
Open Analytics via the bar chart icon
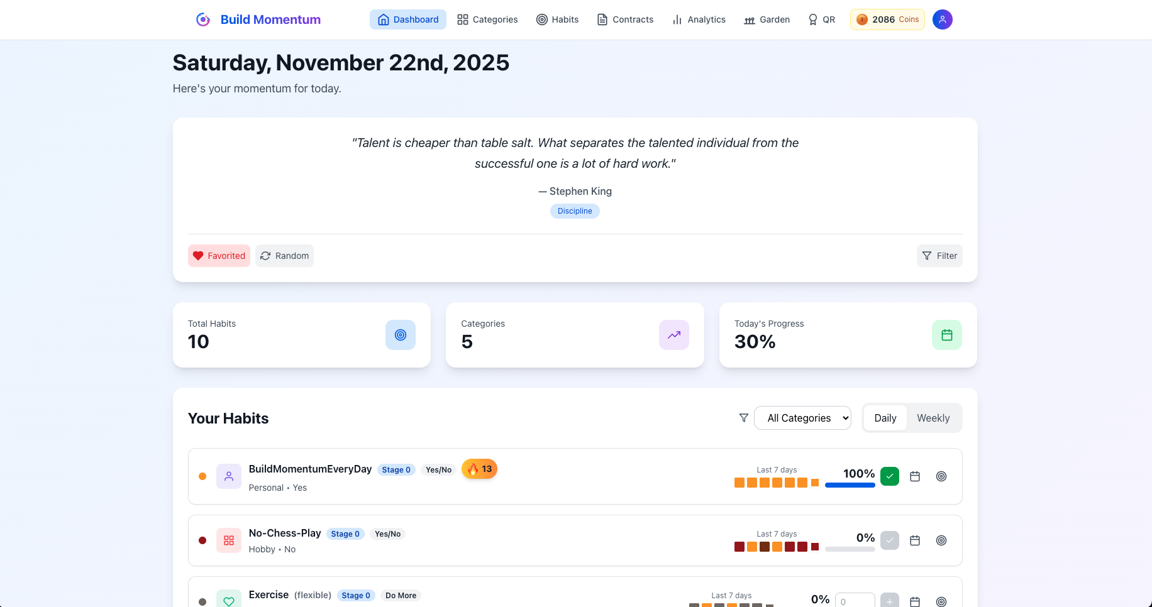tap(676, 19)
